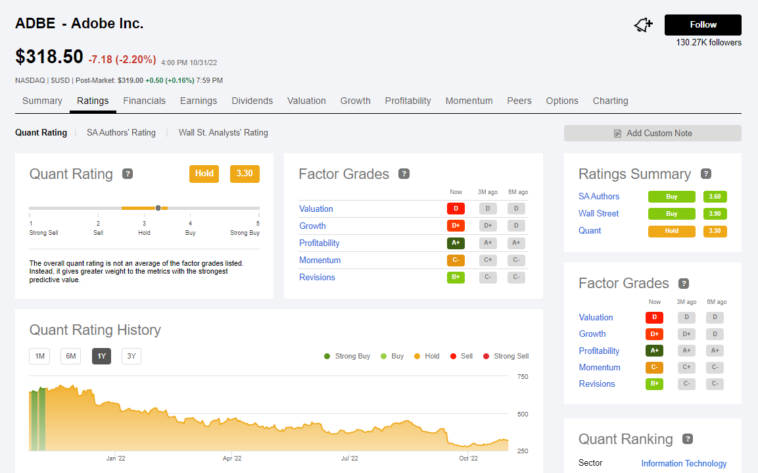The height and width of the screenshot is (473, 758).
Task: Click the Ratings Summary help icon
Action: point(706,174)
